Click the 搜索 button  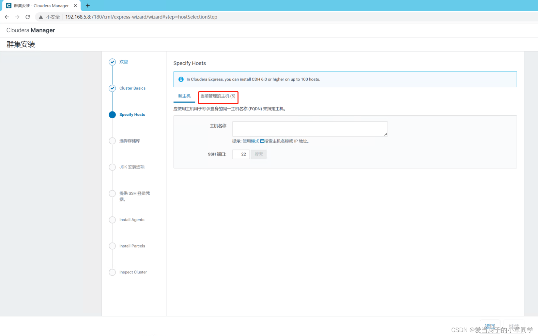(x=259, y=154)
